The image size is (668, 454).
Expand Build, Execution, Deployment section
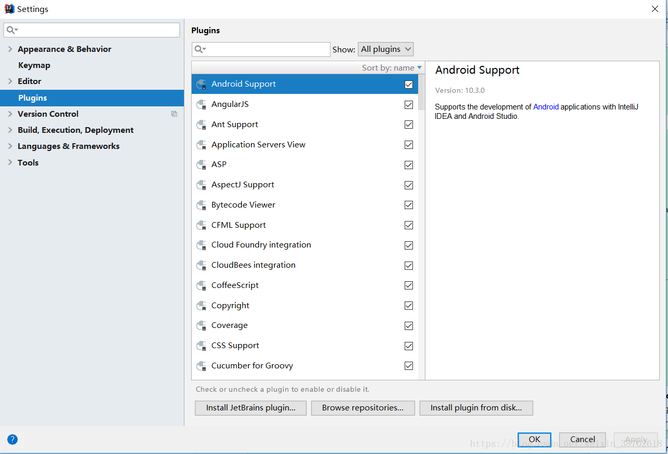pyautogui.click(x=10, y=130)
